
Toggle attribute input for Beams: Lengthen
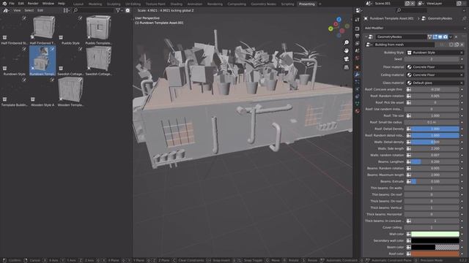tap(409, 161)
